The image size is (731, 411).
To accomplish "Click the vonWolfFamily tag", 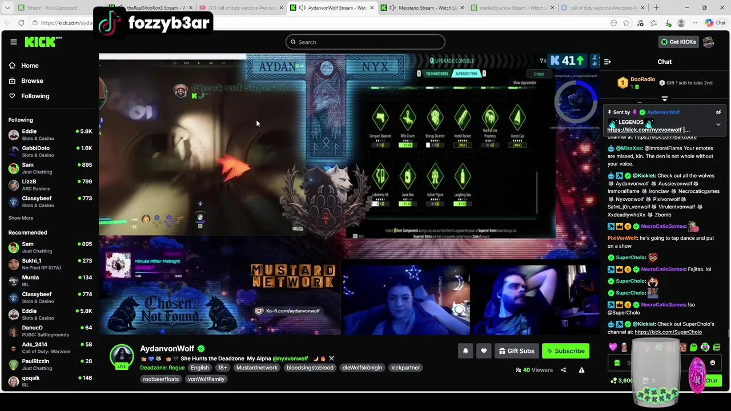I will click(206, 379).
